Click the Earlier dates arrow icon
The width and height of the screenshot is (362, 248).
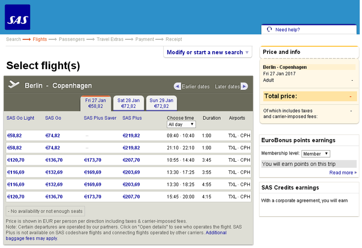pos(177,86)
